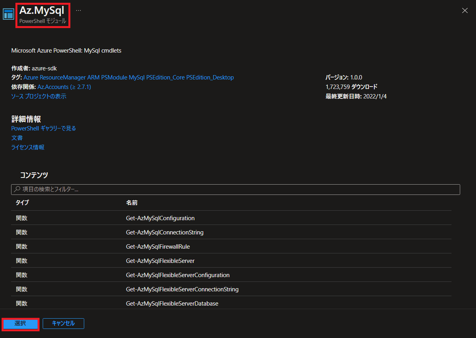Click the search magnifier icon in filter box
476x338 pixels.
17,189
